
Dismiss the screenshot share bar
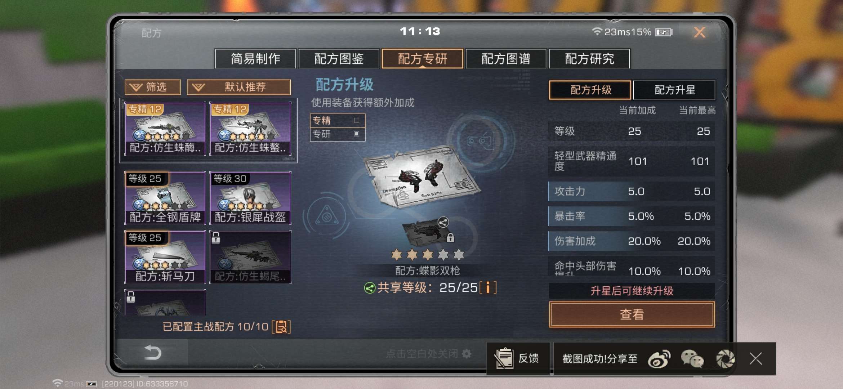click(755, 359)
